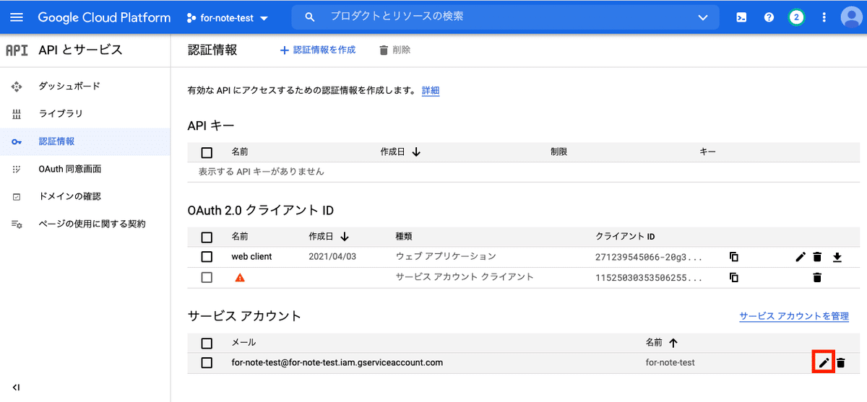Click the API logo in sidebar header
This screenshot has width=867, height=402.
16,50
